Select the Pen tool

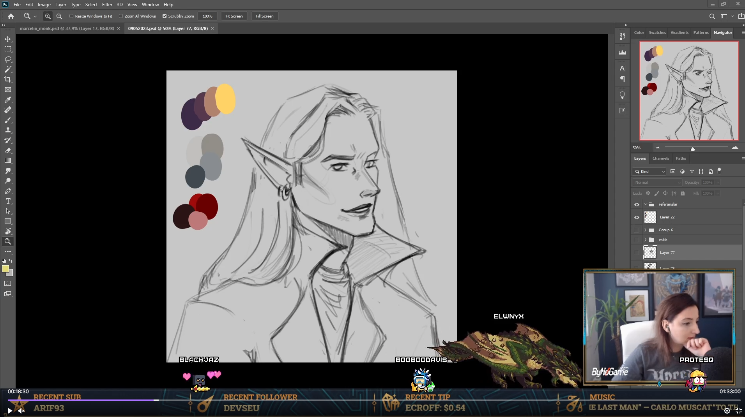[8, 191]
